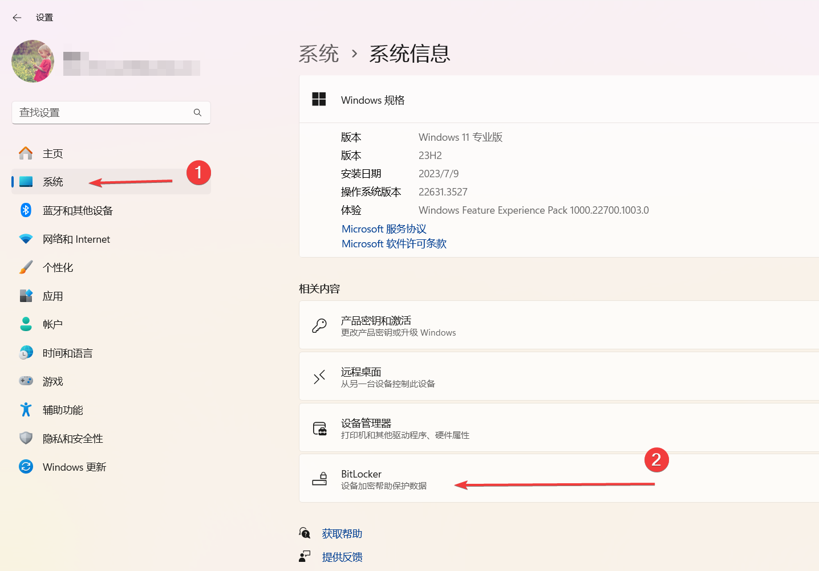Select install date 2023/7/9
This screenshot has width=819, height=571.
tap(439, 174)
